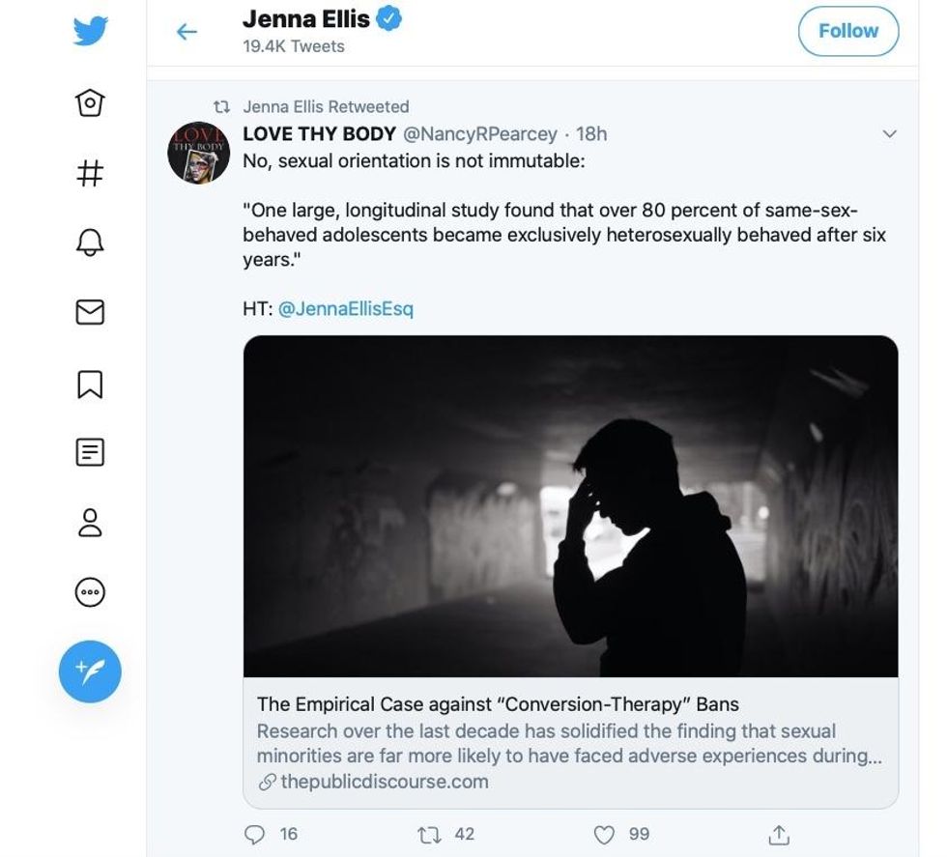Open the Home feed icon

click(90, 102)
